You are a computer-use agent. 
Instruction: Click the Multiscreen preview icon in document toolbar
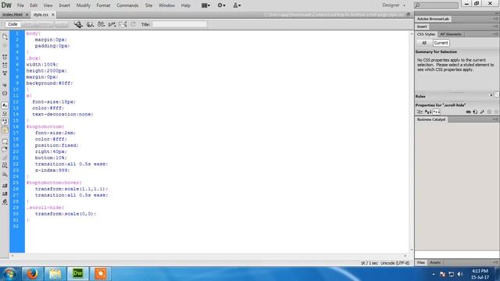pyautogui.click(x=78, y=24)
